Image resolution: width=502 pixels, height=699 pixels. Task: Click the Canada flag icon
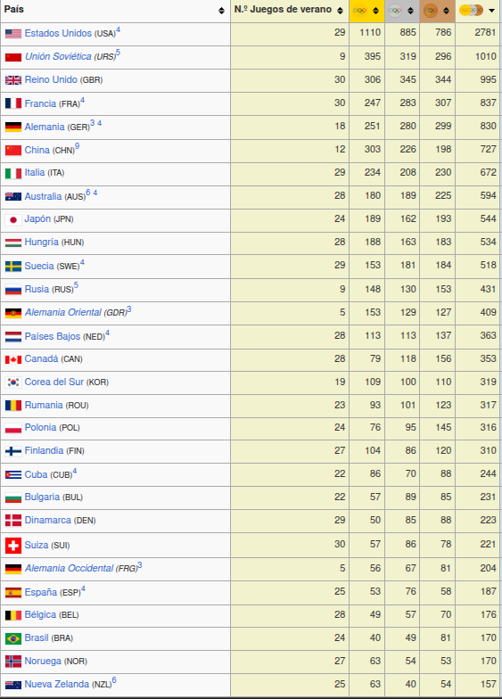click(13, 359)
